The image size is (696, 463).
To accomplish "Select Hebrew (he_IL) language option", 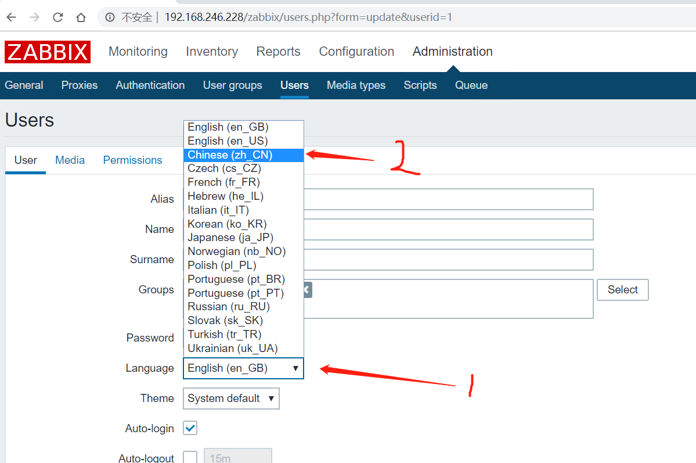I will (244, 196).
